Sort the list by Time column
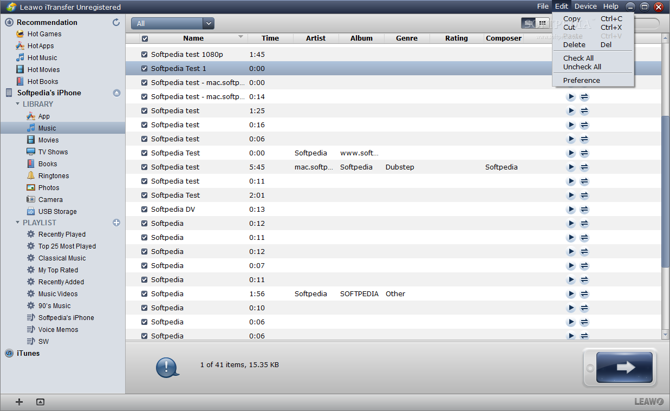Screen dimensions: 670x411 pos(270,38)
